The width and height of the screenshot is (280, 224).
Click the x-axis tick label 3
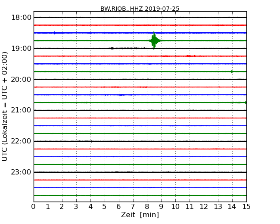[76, 206]
